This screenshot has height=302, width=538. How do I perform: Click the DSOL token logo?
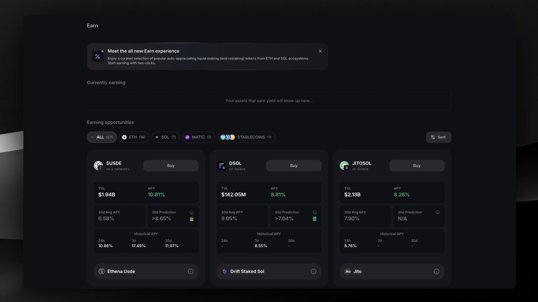[x=221, y=166]
